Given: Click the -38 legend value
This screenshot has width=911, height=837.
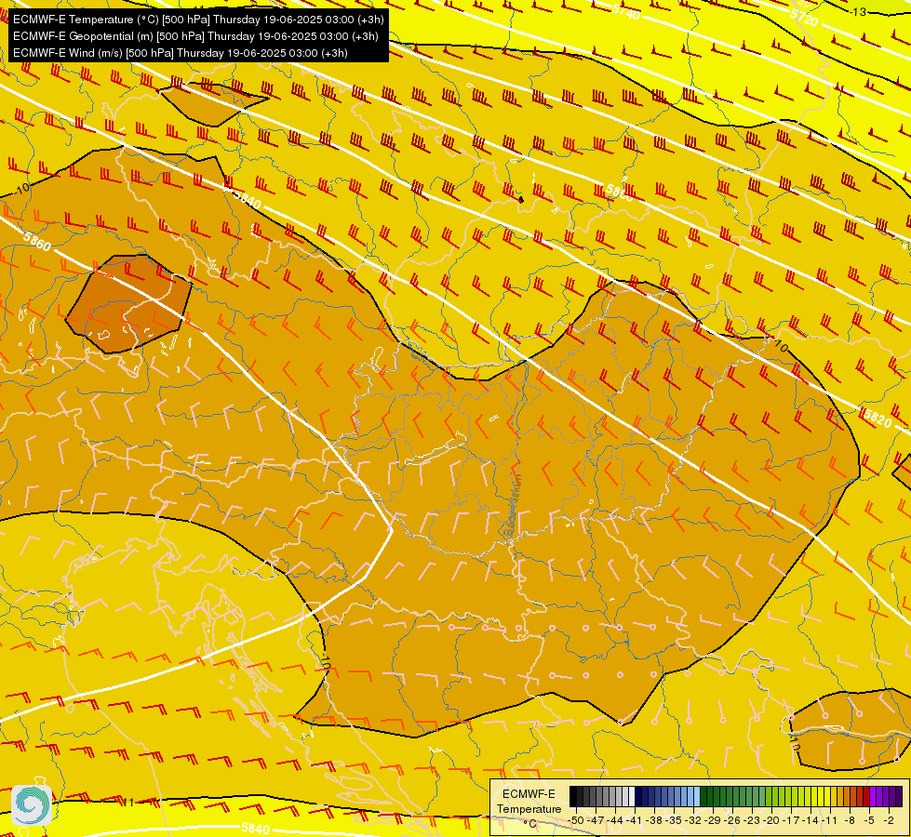Looking at the screenshot, I should coord(653,821).
